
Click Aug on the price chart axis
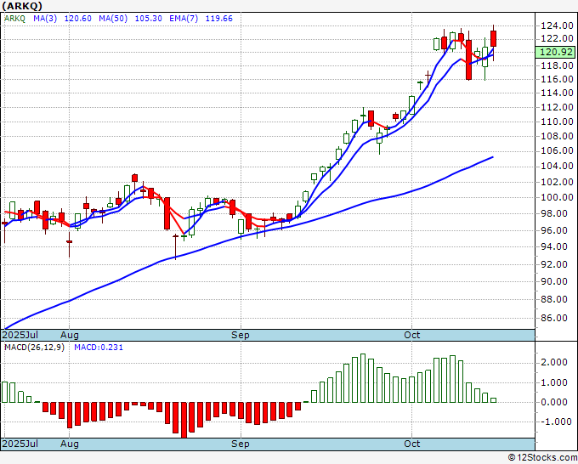70,335
